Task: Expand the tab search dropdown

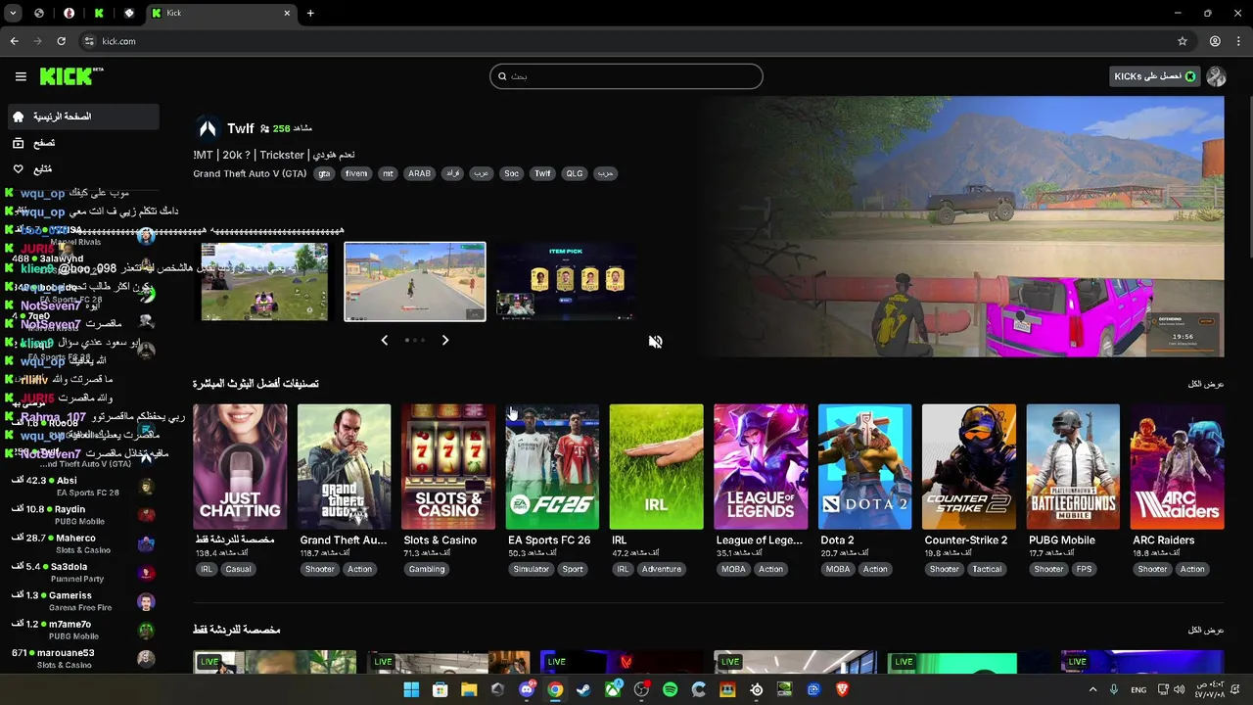Action: pyautogui.click(x=13, y=13)
